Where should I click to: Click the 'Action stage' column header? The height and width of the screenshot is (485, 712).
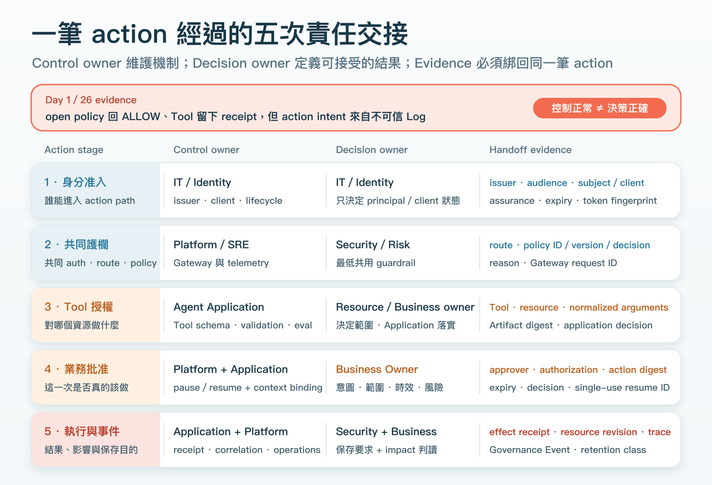pyautogui.click(x=74, y=150)
